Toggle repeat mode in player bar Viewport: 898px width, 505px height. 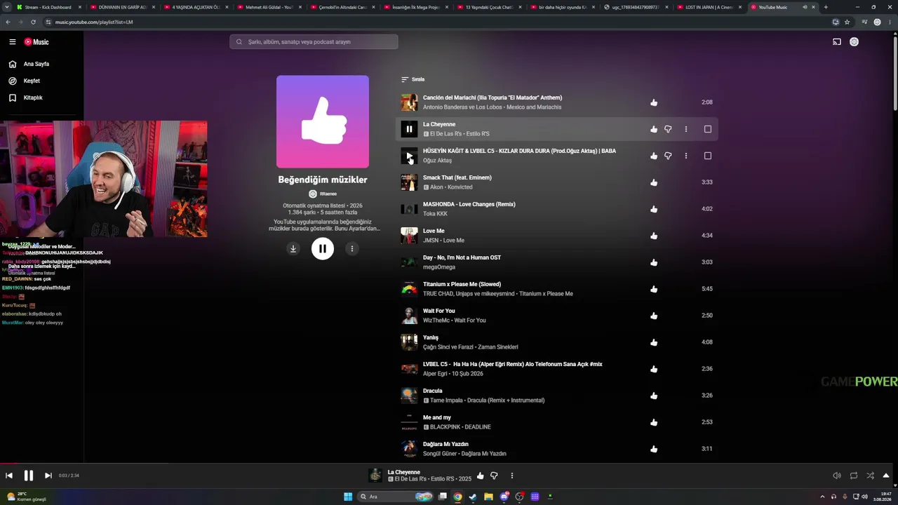[x=854, y=476]
